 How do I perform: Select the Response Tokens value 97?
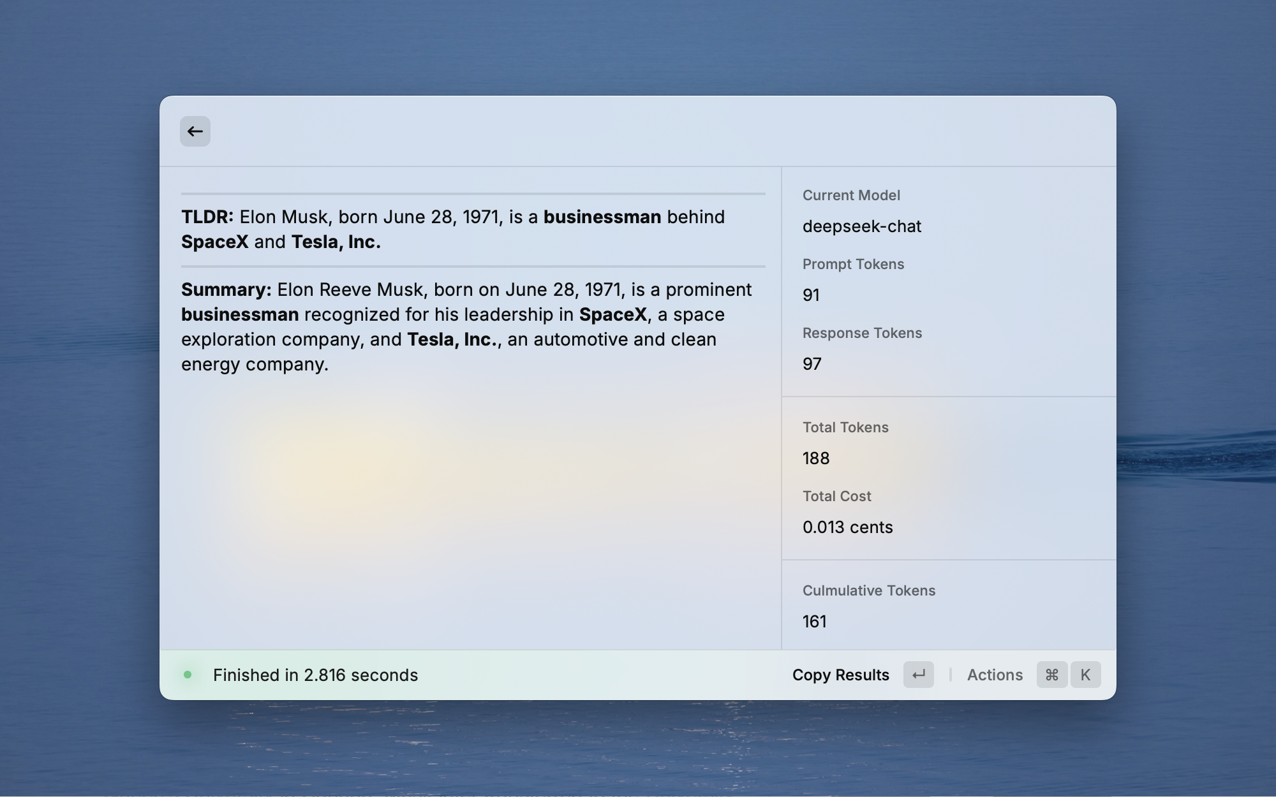(x=812, y=364)
